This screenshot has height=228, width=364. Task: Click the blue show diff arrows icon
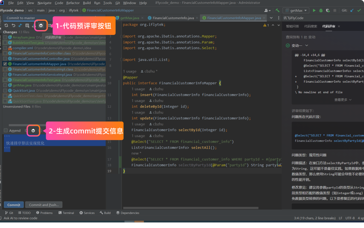(20, 25)
